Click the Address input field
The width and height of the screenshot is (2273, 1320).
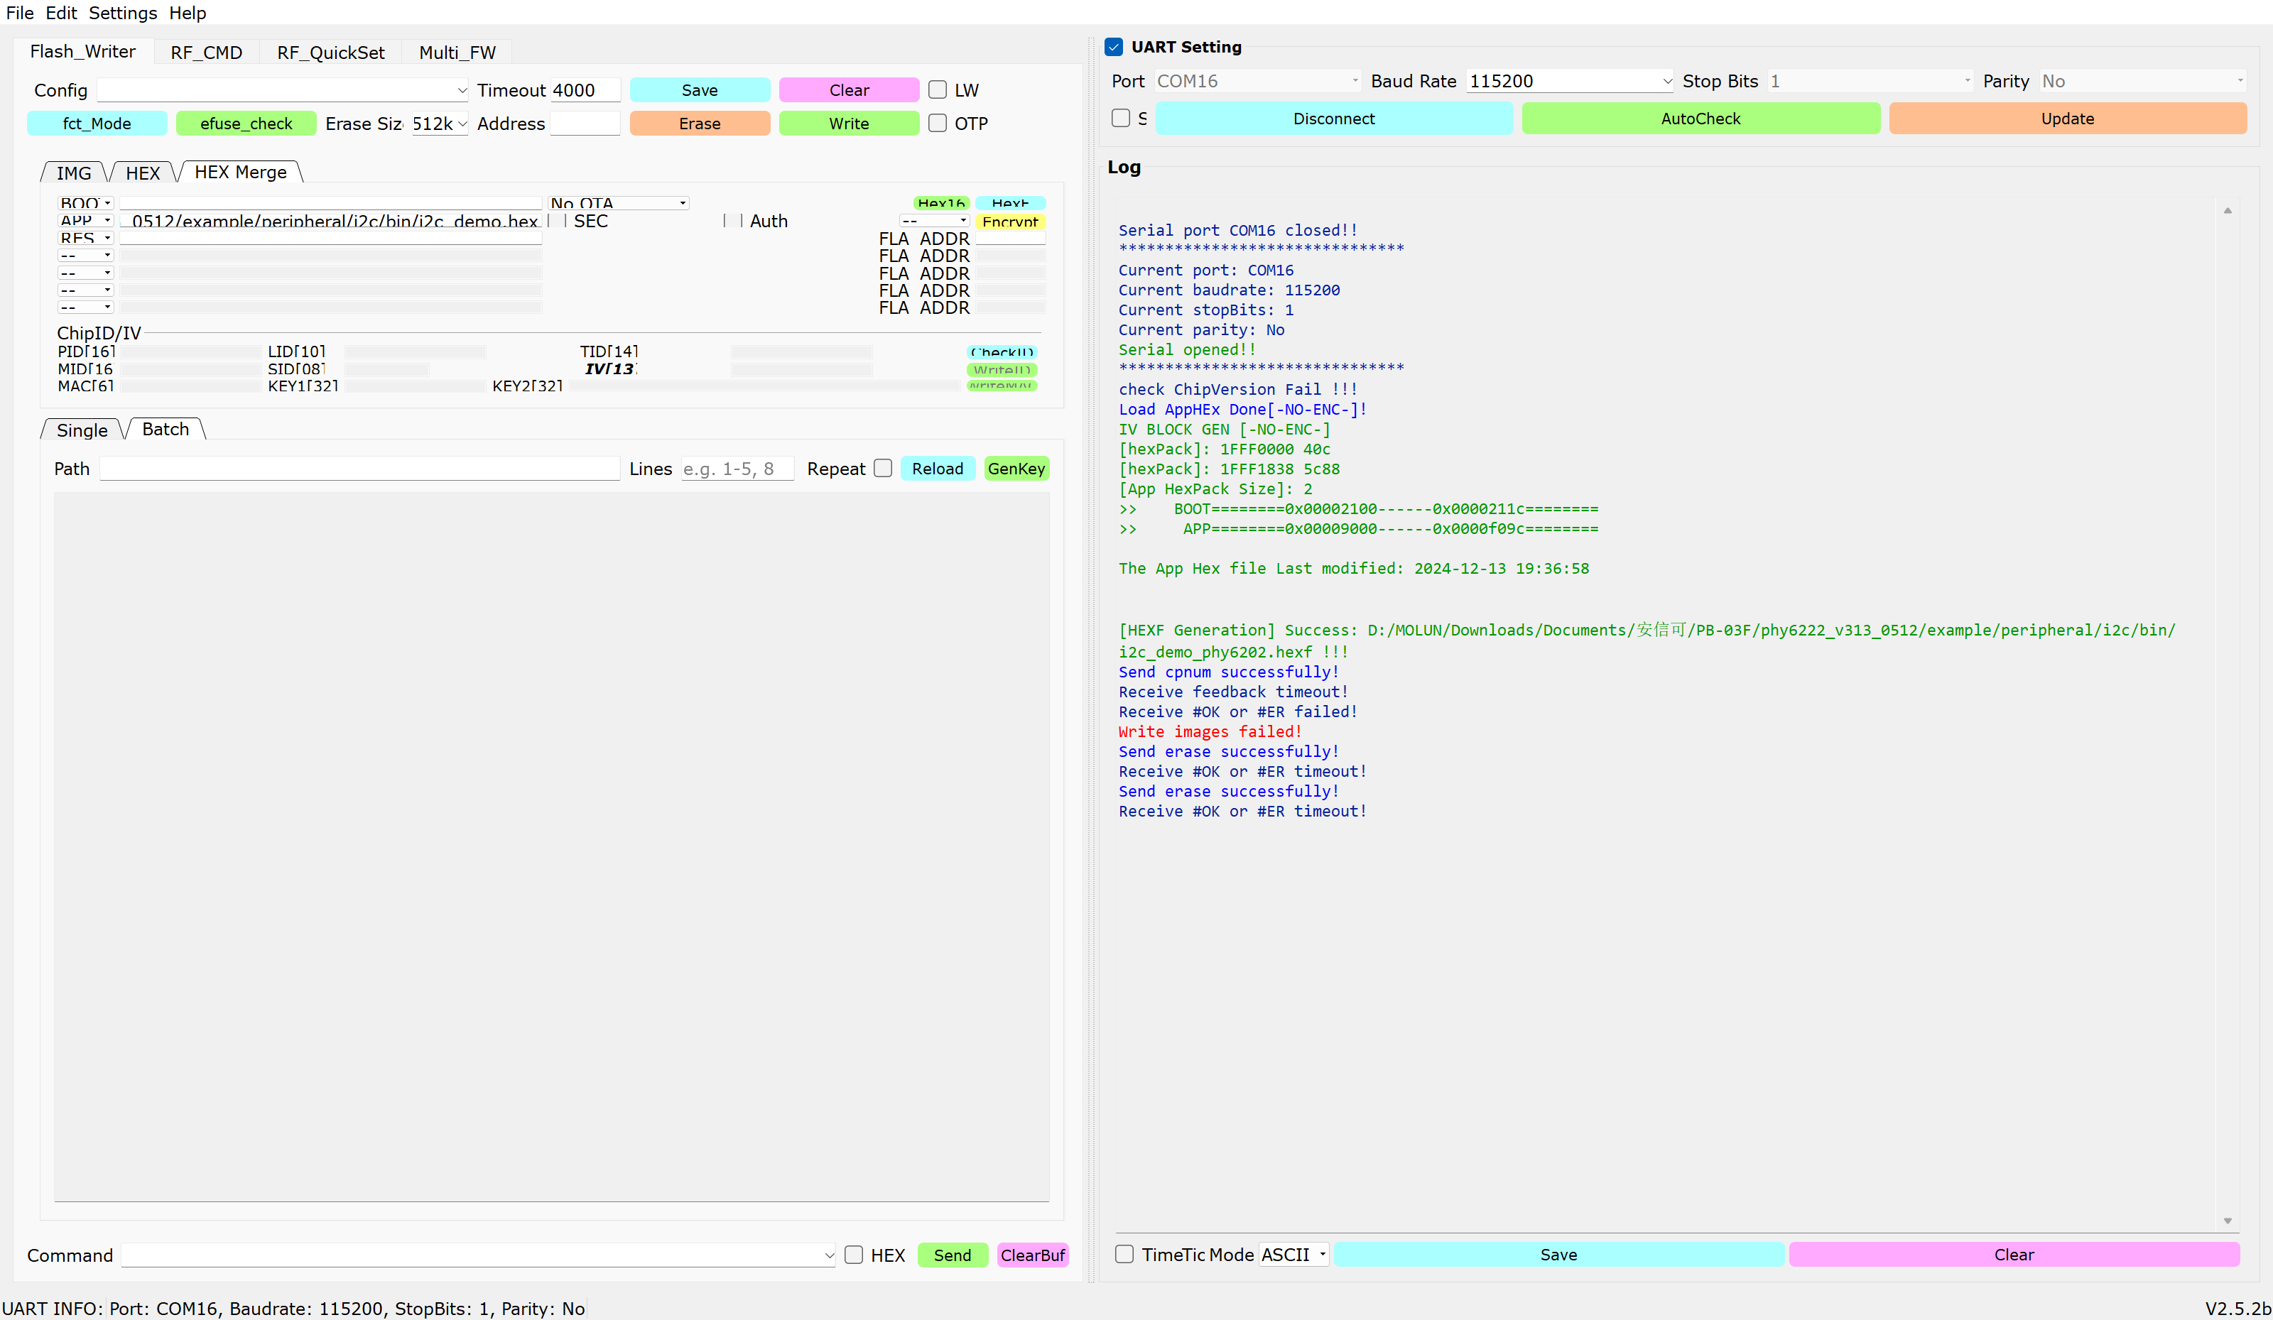pyautogui.click(x=585, y=124)
